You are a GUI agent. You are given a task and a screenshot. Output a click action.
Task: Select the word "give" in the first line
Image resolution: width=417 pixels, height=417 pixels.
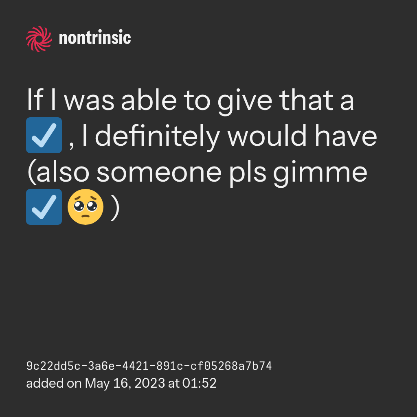243,101
